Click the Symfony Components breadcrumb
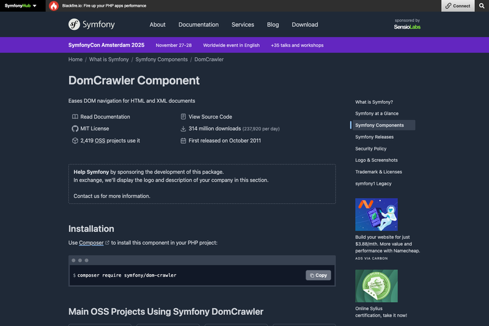The image size is (489, 326). point(161,59)
